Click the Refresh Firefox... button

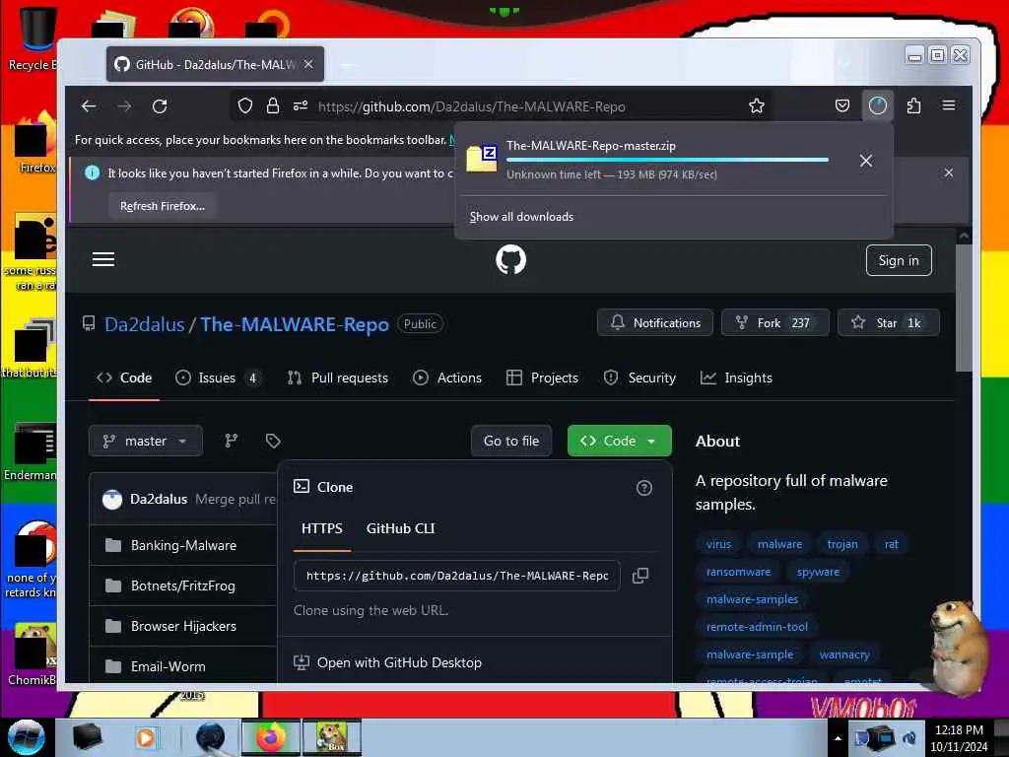[163, 206]
